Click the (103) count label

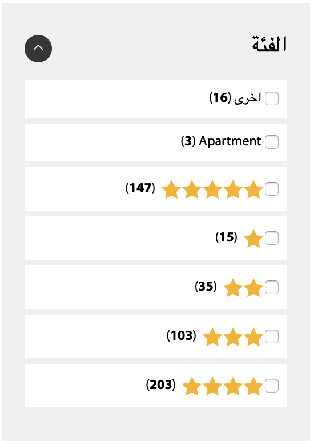(x=181, y=335)
